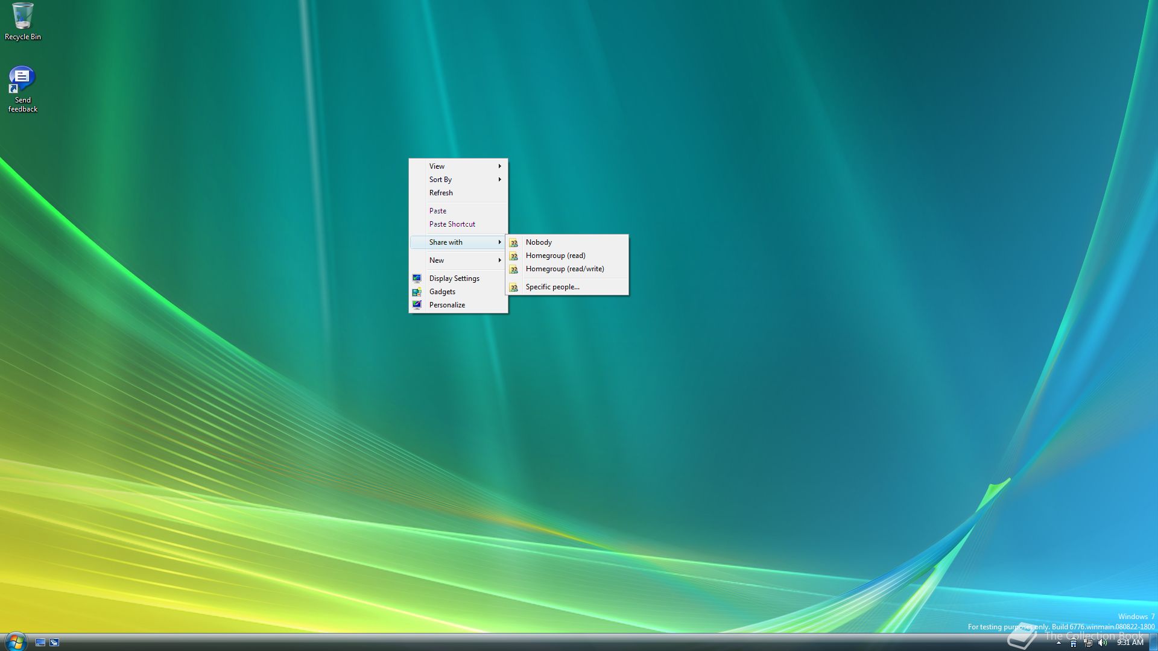Click the icon next to Homegroup (read)
1158x651 pixels.
click(514, 256)
